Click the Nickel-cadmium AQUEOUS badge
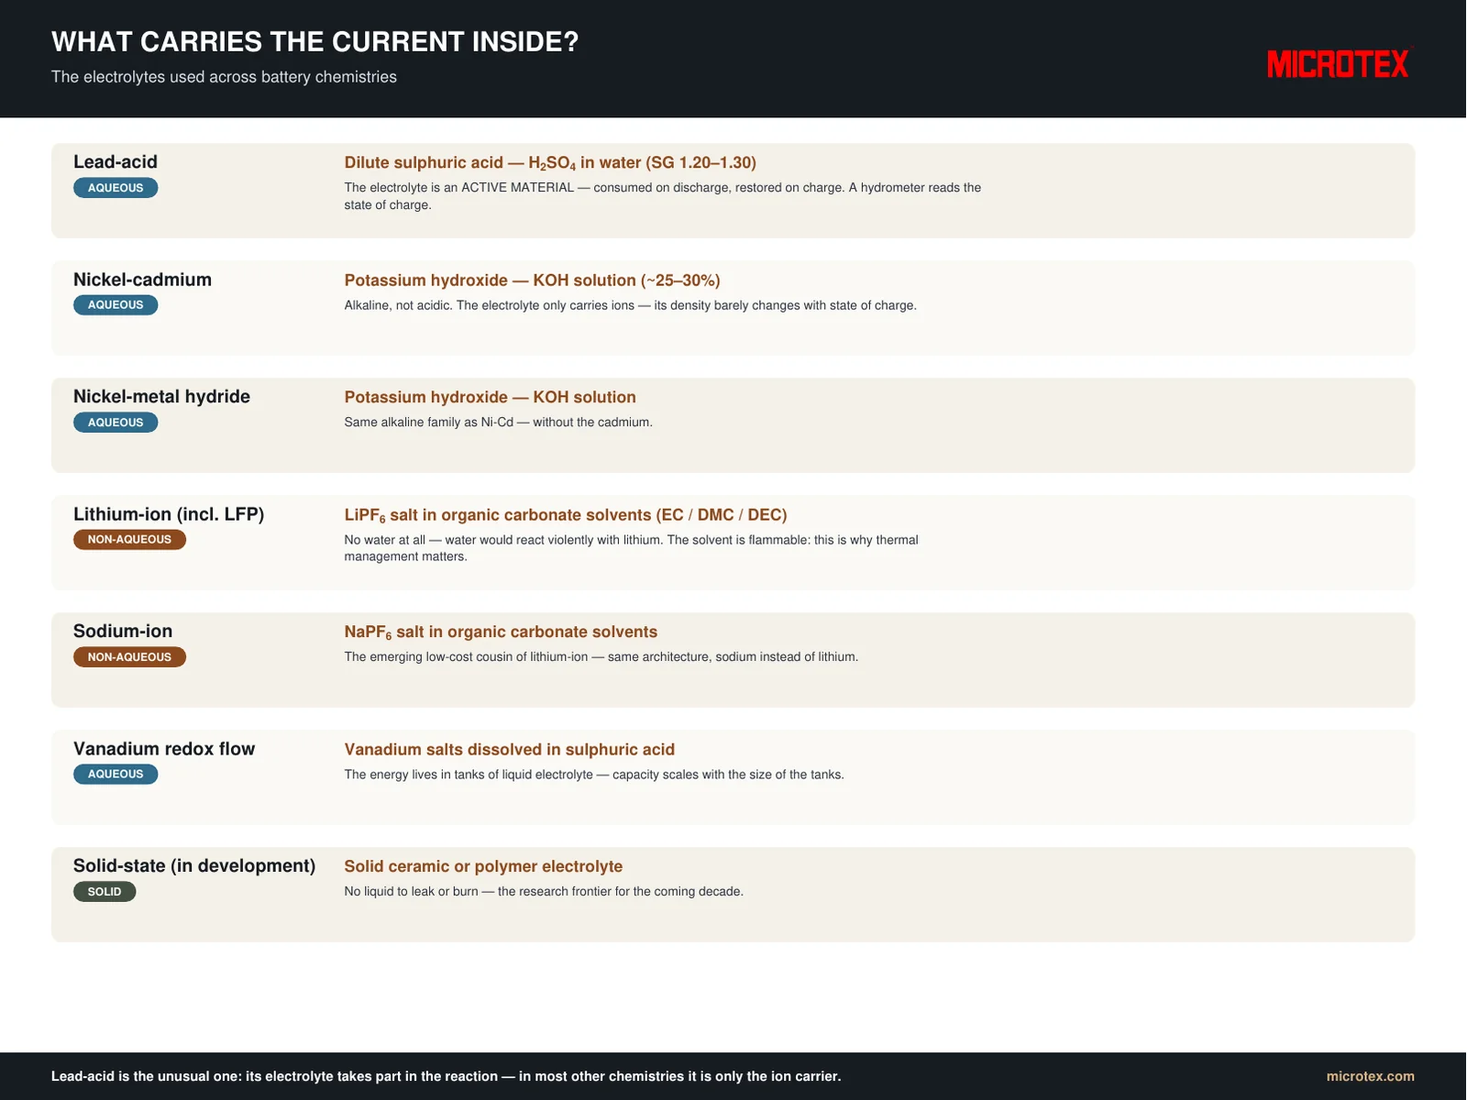The image size is (1467, 1100). click(x=116, y=305)
